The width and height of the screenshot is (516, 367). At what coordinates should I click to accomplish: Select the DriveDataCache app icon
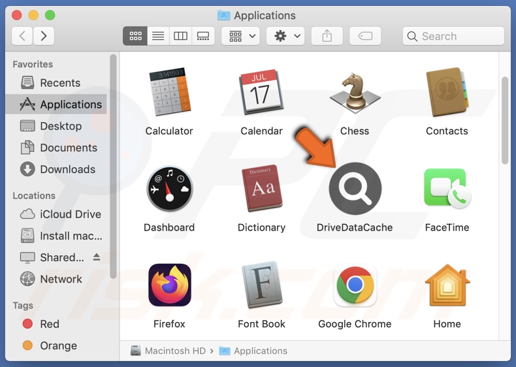tap(355, 189)
